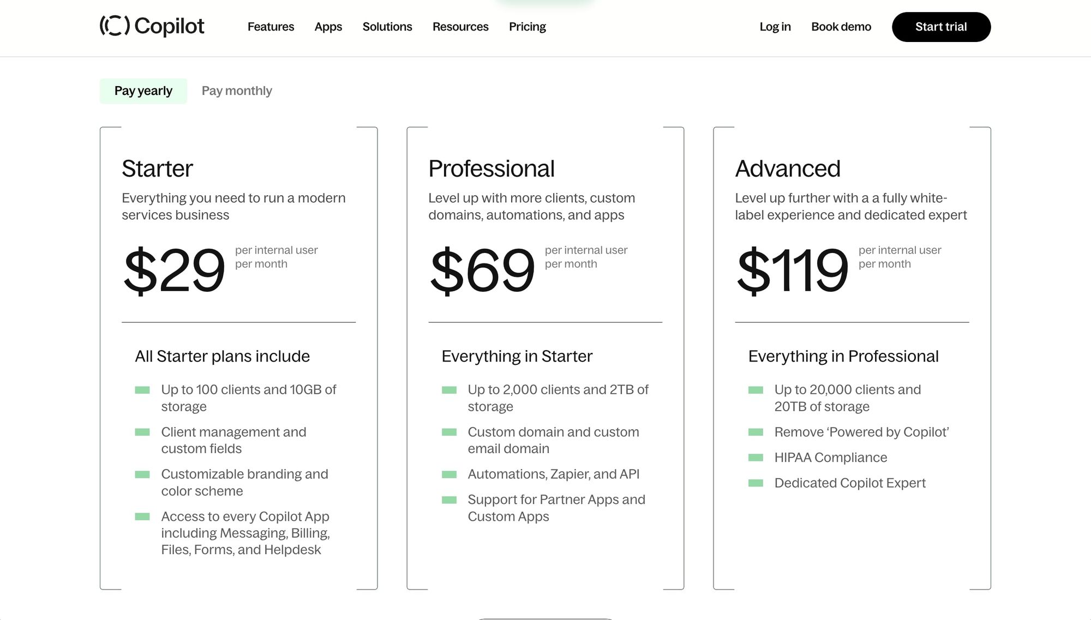Click green bullet by Client management and custom fields
The width and height of the screenshot is (1091, 620).
tap(142, 432)
